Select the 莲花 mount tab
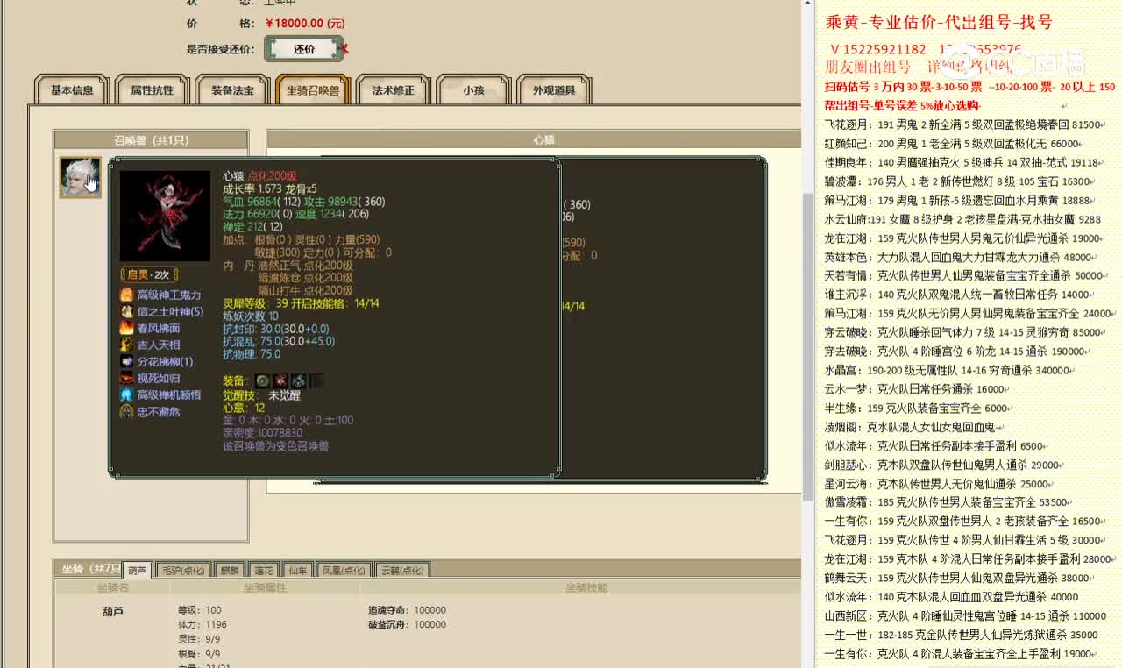This screenshot has width=1122, height=668. click(x=264, y=571)
